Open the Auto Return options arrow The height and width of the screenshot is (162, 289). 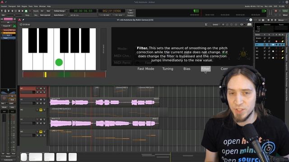pos(66,15)
